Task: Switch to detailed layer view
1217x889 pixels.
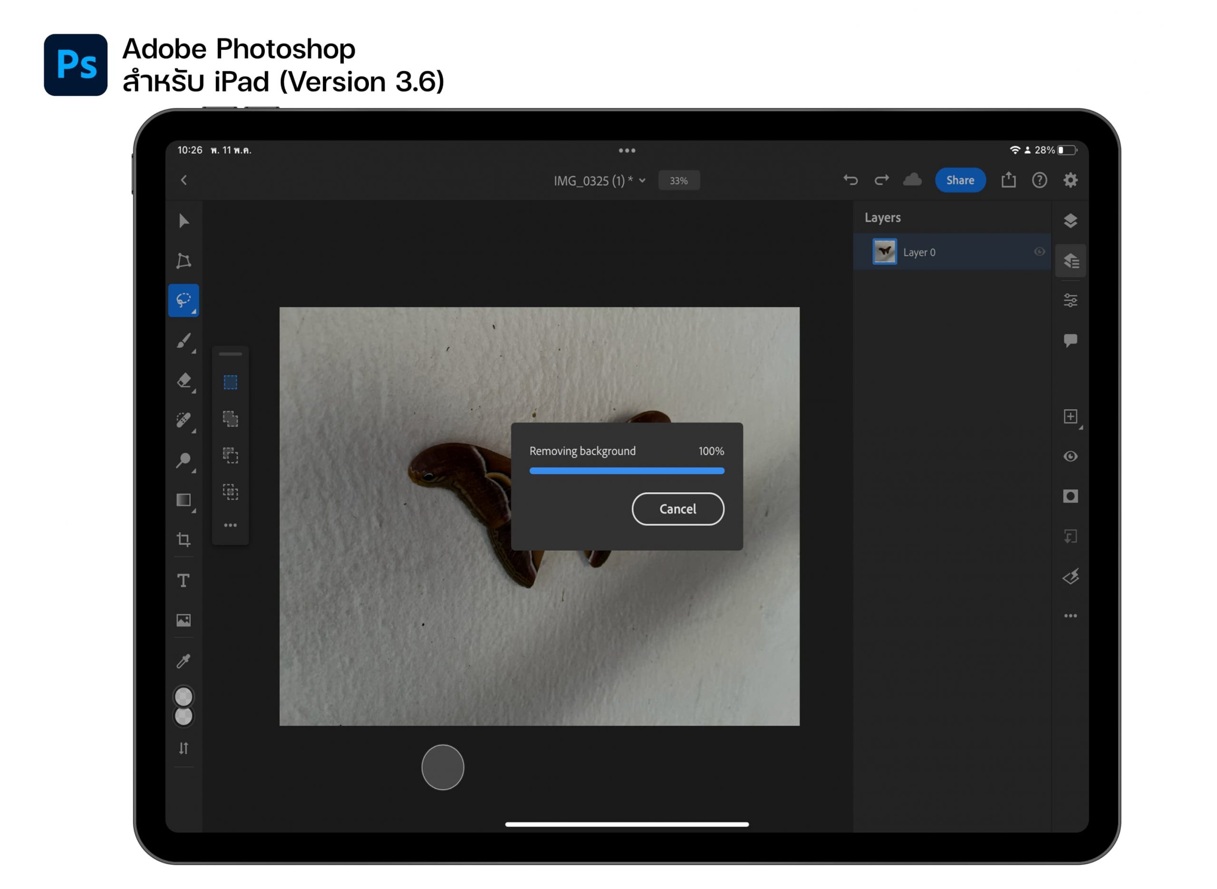Action: coord(1070,261)
